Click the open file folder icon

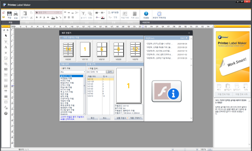click(3, 17)
